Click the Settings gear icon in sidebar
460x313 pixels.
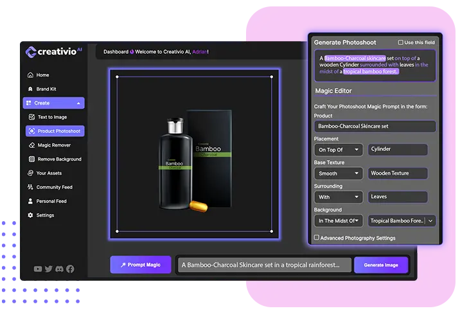(x=30, y=215)
